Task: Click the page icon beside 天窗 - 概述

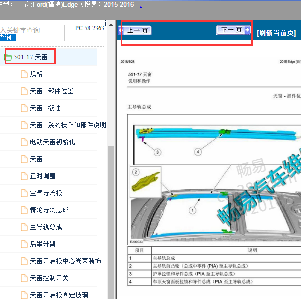Action: (24, 108)
